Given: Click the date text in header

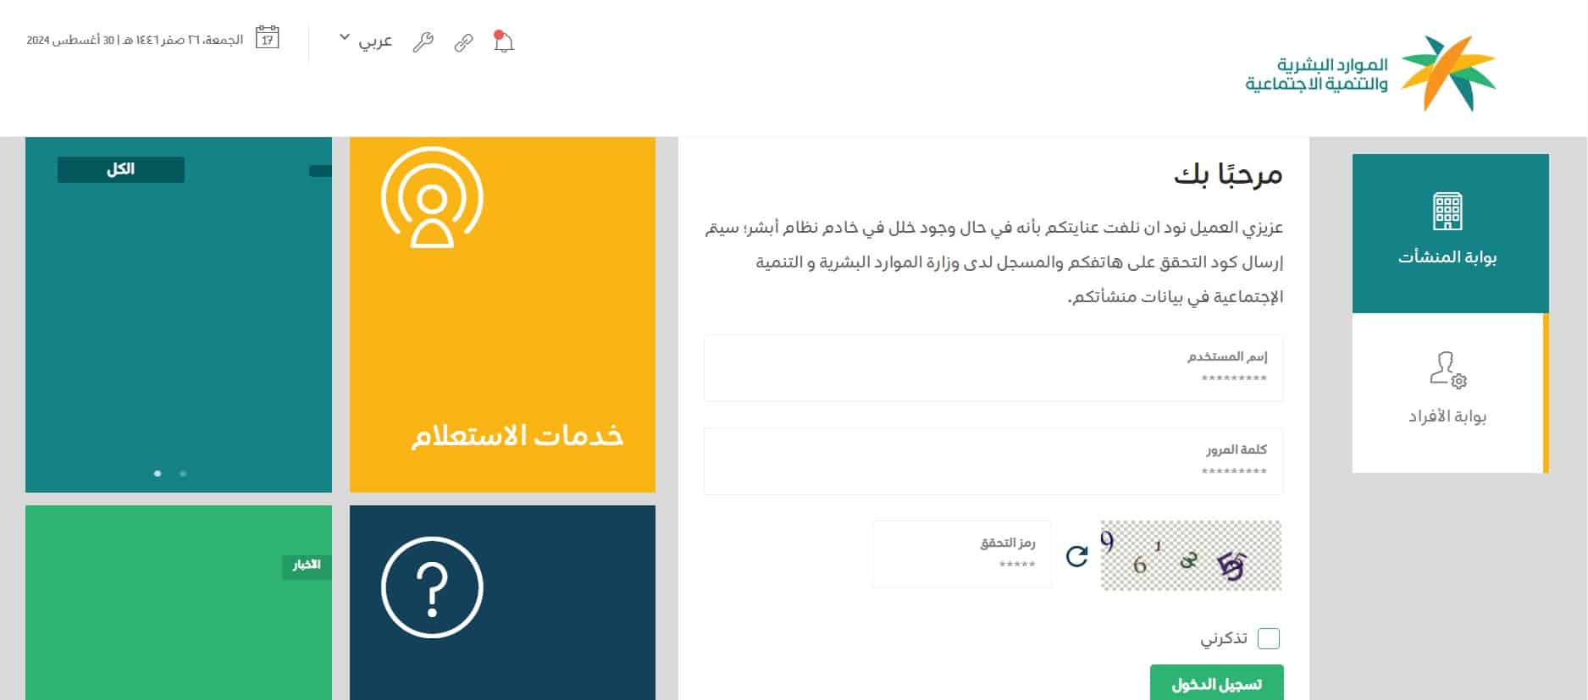Looking at the screenshot, I should [x=135, y=40].
